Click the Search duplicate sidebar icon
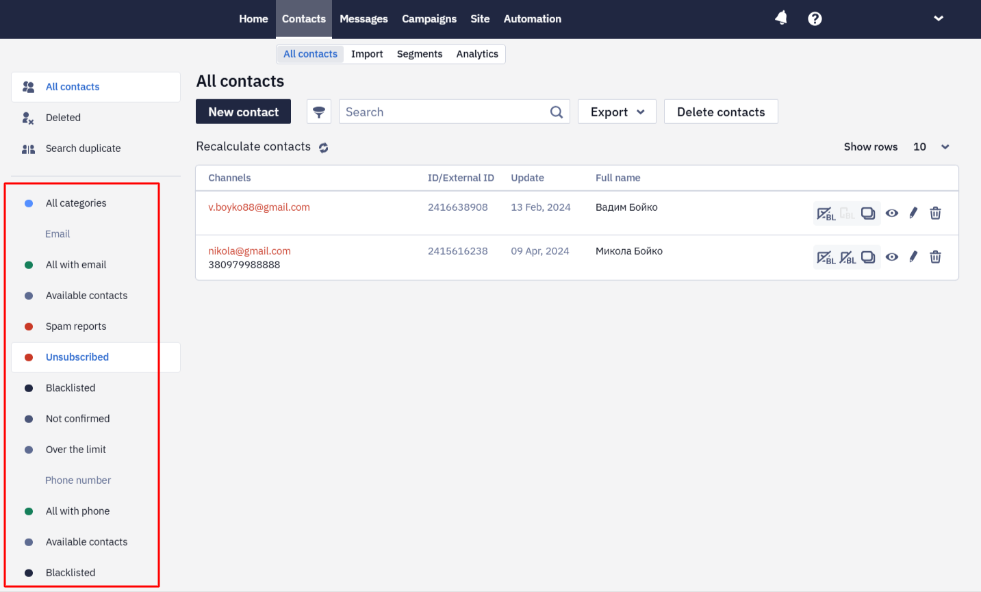 click(x=28, y=149)
